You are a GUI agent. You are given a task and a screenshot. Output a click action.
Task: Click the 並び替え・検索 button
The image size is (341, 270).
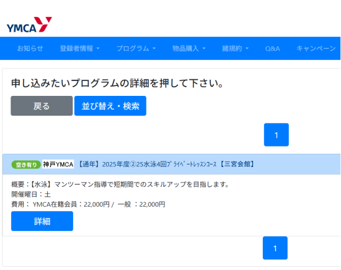pyautogui.click(x=110, y=106)
